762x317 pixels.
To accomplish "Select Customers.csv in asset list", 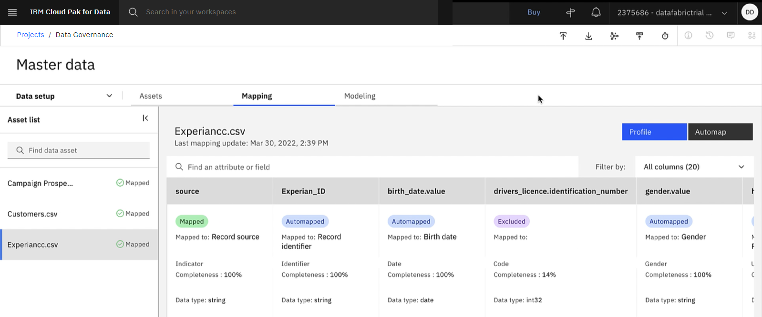I will click(x=79, y=214).
